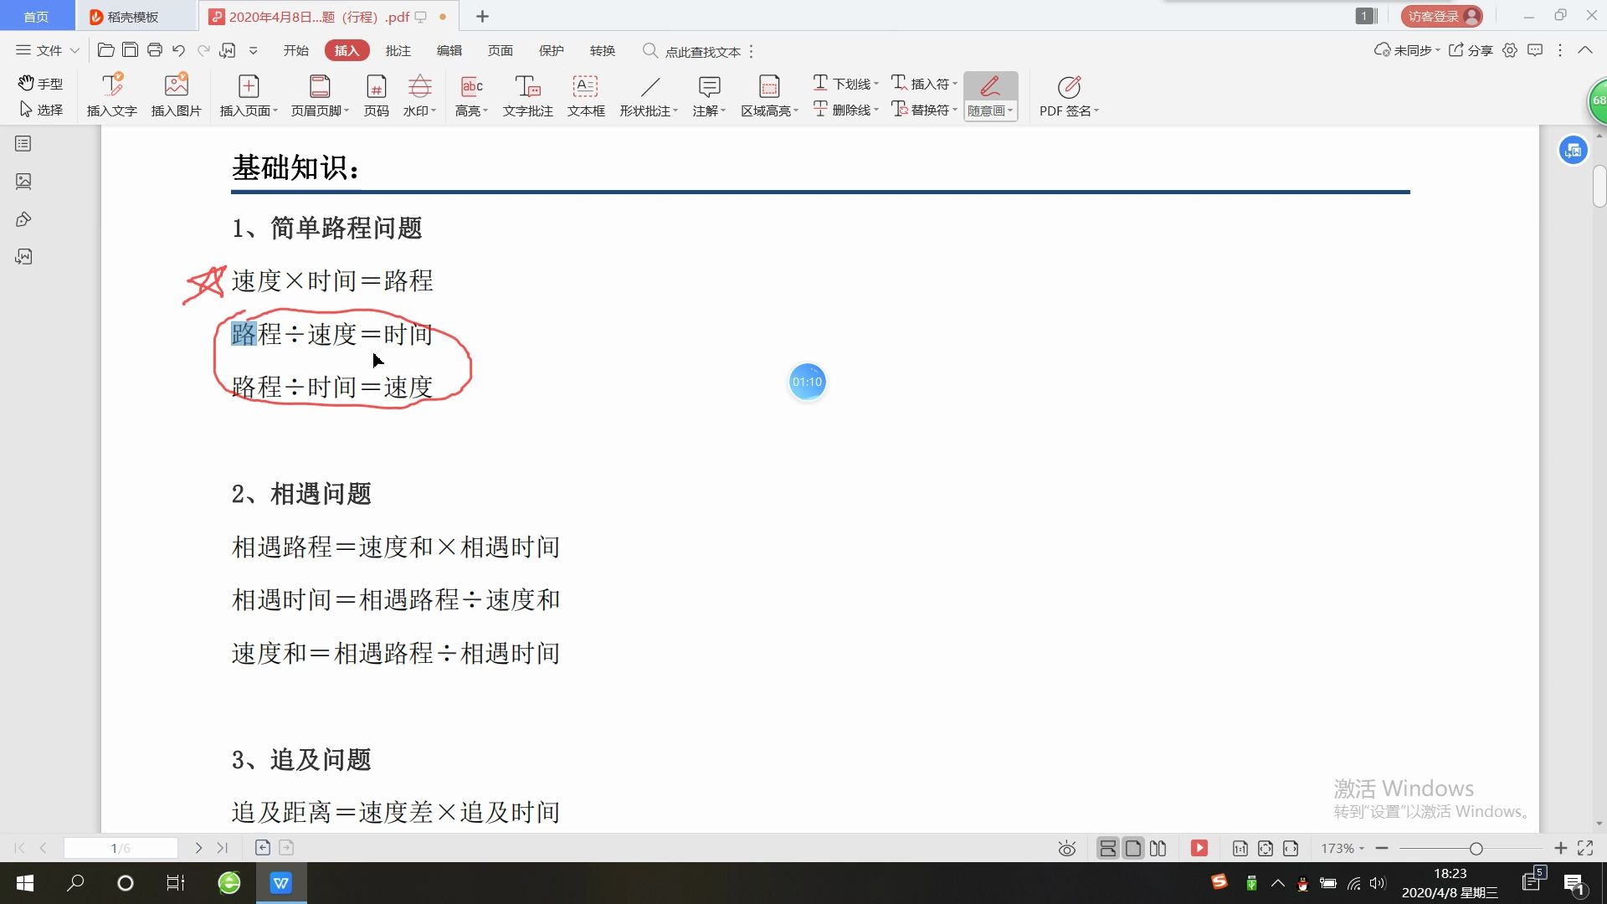The image size is (1607, 904).
Task: Click Insert Text (插入文字) tool
Action: (112, 95)
